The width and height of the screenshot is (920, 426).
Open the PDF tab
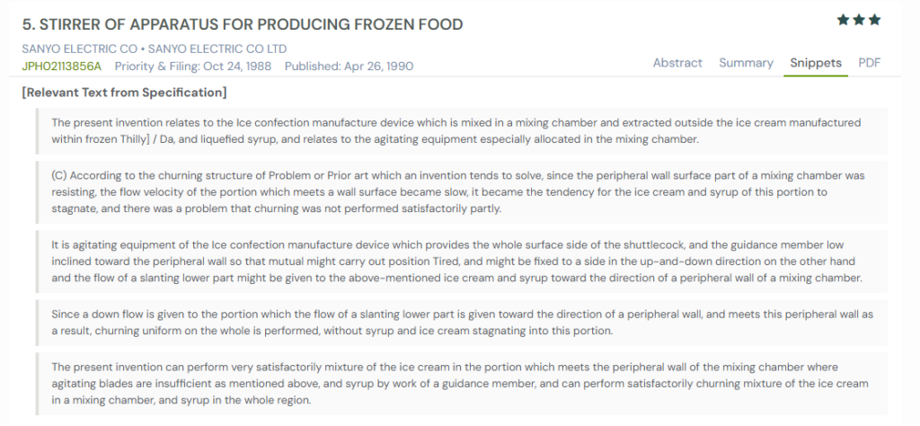click(x=870, y=63)
